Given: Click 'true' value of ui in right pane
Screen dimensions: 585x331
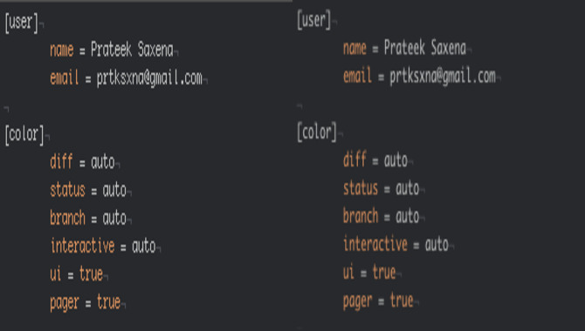Looking at the screenshot, I should [384, 272].
